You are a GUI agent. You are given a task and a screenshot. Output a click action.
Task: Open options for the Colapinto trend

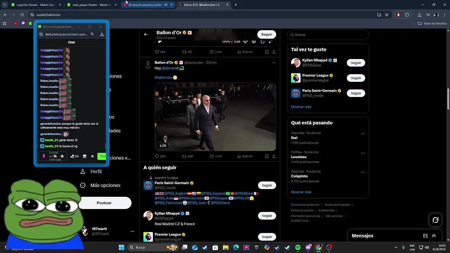click(363, 173)
